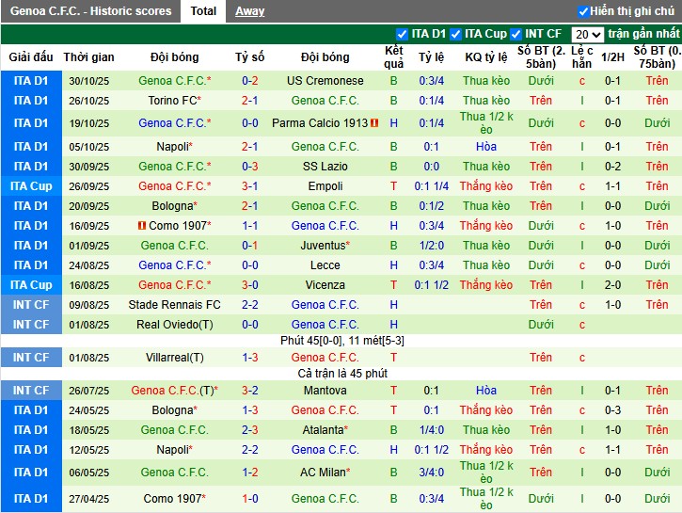
Task: Click the date 19/10/25
Action: (x=88, y=123)
